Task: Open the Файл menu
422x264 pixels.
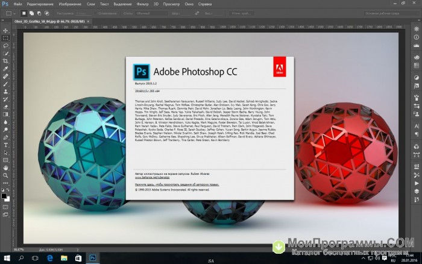Action: pyautogui.click(x=18, y=4)
